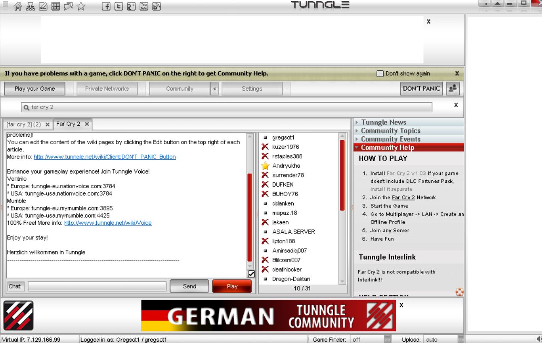Open the Twitter icon in the toolbar
Image resolution: width=542 pixels, height=343 pixels.
[119, 7]
